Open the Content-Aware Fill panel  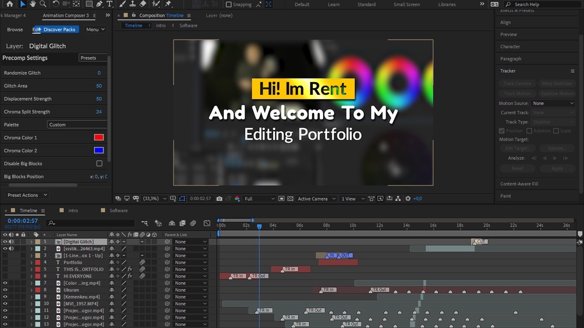pyautogui.click(x=519, y=183)
